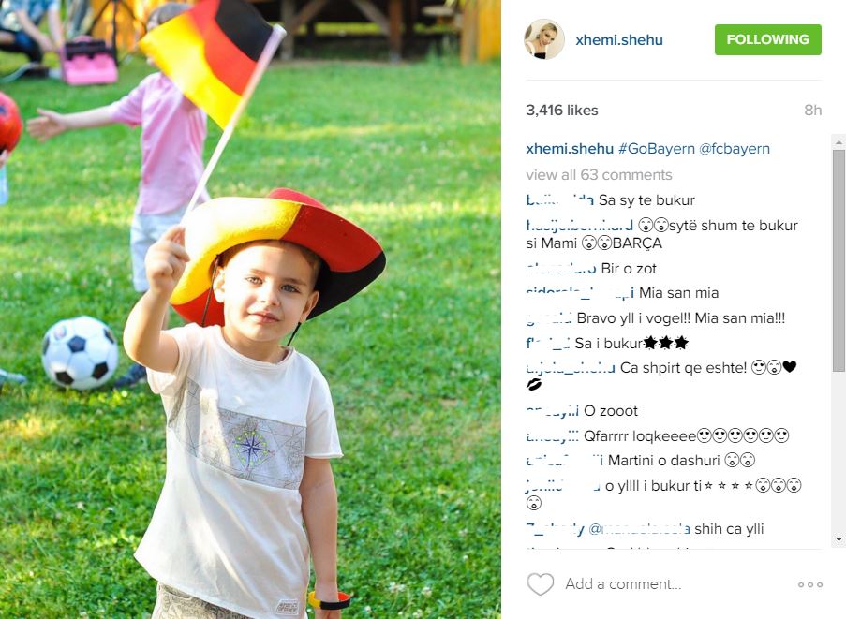Open the xhemi.shehu username in header
Image resolution: width=846 pixels, height=619 pixels.
(619, 40)
